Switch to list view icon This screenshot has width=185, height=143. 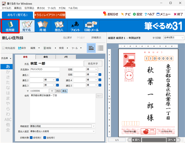[x=101, y=48]
